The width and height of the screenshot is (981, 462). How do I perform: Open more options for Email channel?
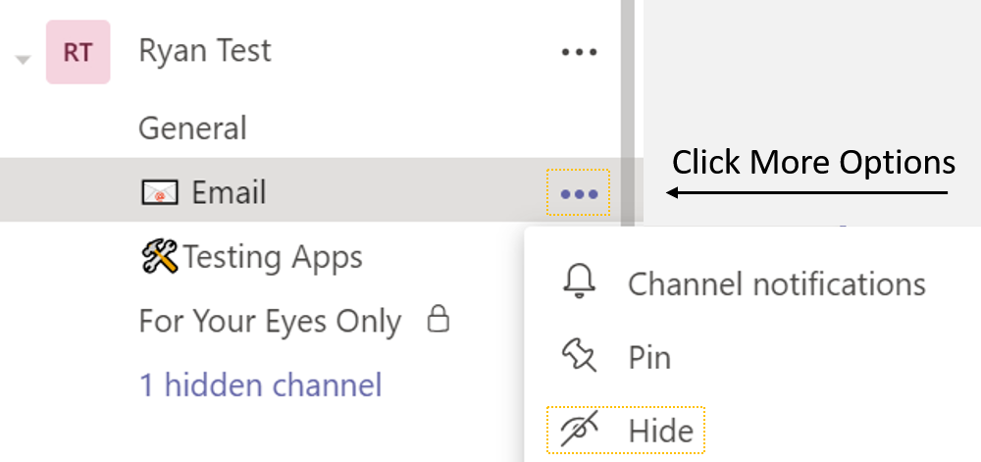(579, 193)
